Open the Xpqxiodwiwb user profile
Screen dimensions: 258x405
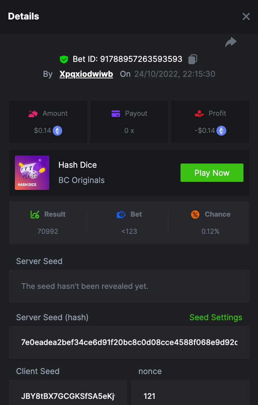(86, 74)
